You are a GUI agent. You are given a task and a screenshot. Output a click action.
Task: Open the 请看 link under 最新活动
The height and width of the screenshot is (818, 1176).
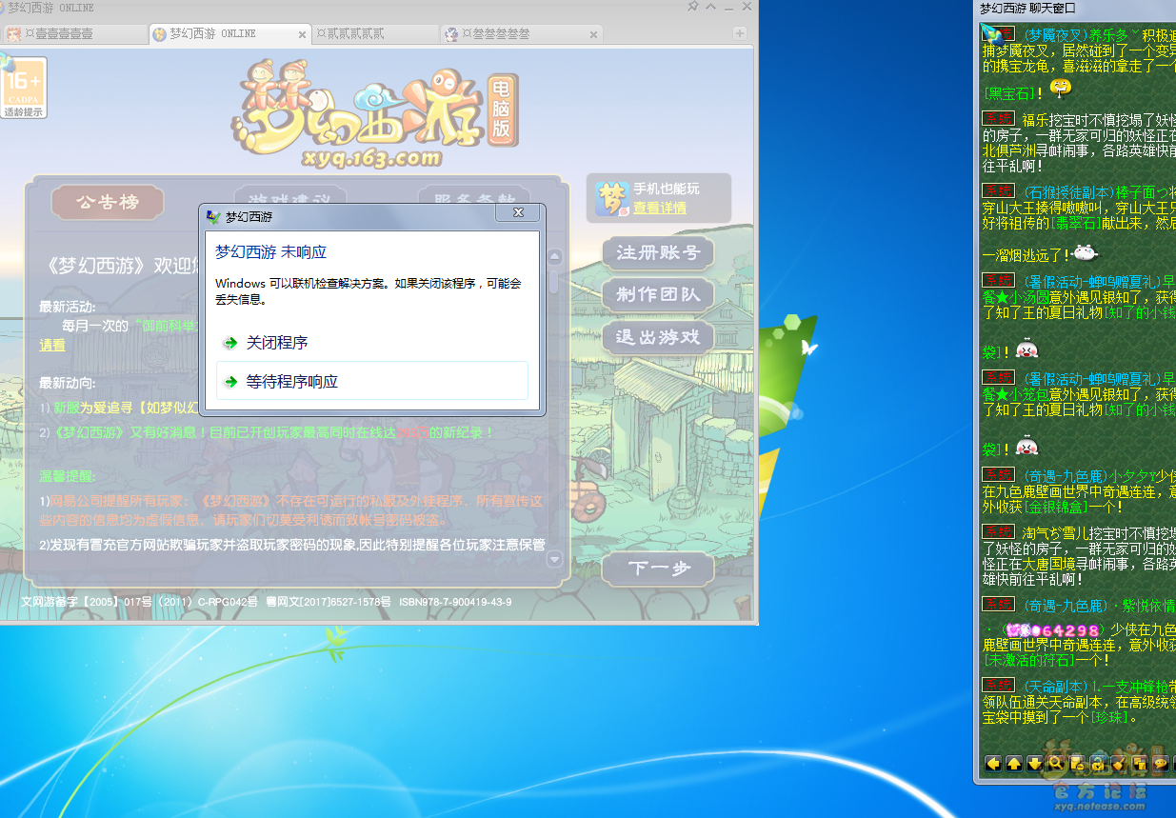tap(52, 345)
